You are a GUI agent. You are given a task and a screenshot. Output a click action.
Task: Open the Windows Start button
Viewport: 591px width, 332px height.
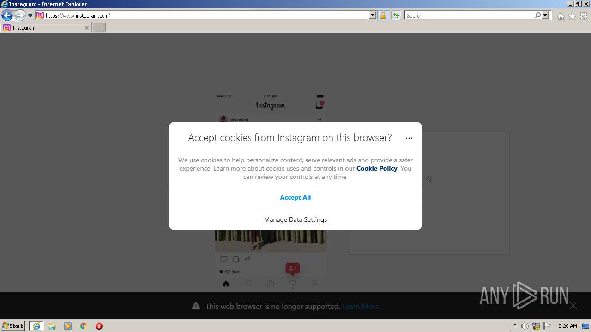click(x=13, y=326)
